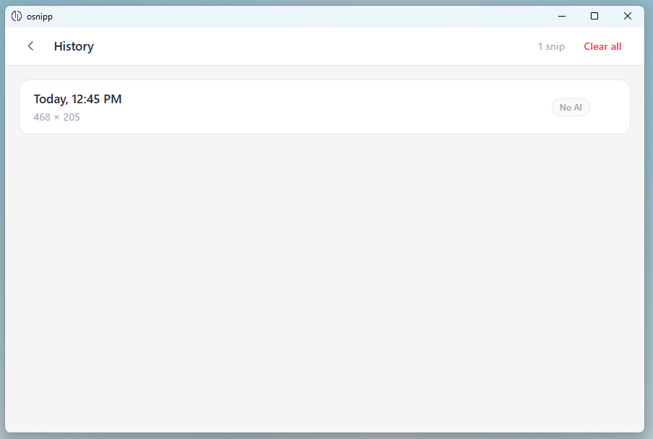Click the osnipp logo in the title bar
Viewport: 653px width, 439px height.
(17, 16)
